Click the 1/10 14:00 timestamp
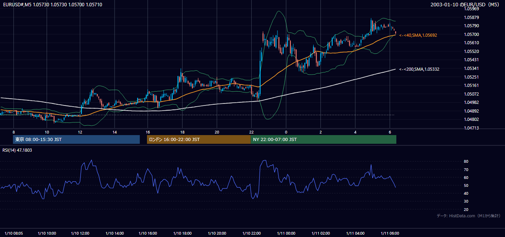505x237 pixels. pos(115,233)
